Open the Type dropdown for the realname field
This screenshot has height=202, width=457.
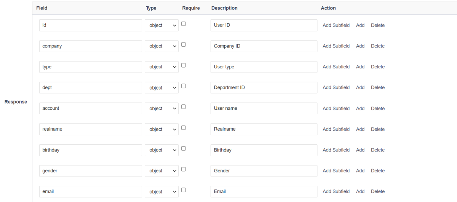(x=161, y=129)
